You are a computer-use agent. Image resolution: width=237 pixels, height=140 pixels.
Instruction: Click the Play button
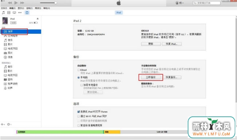pyautogui.click(x=16, y=3)
